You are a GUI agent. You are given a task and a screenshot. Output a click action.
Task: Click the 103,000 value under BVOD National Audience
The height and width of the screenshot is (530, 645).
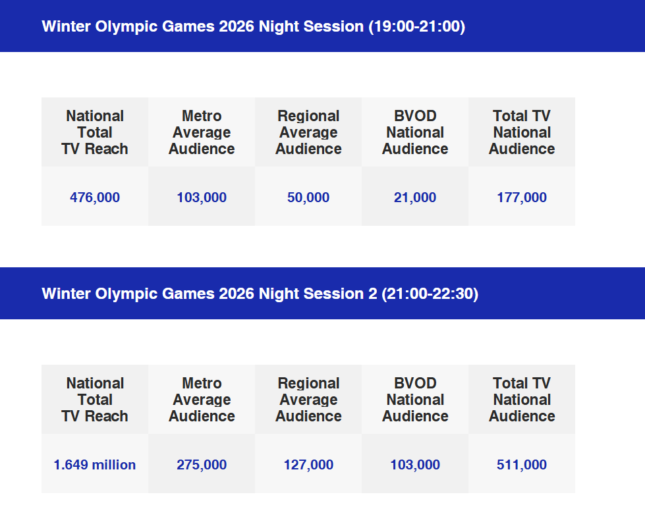tap(415, 465)
